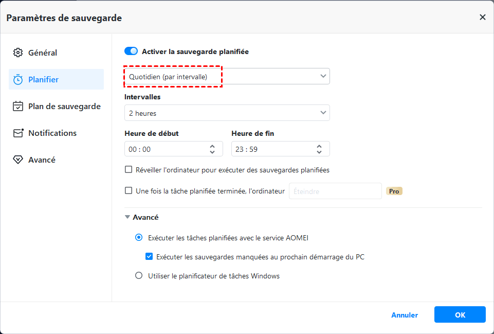Click the Pro badge icon
This screenshot has height=334, width=494.
394,191
